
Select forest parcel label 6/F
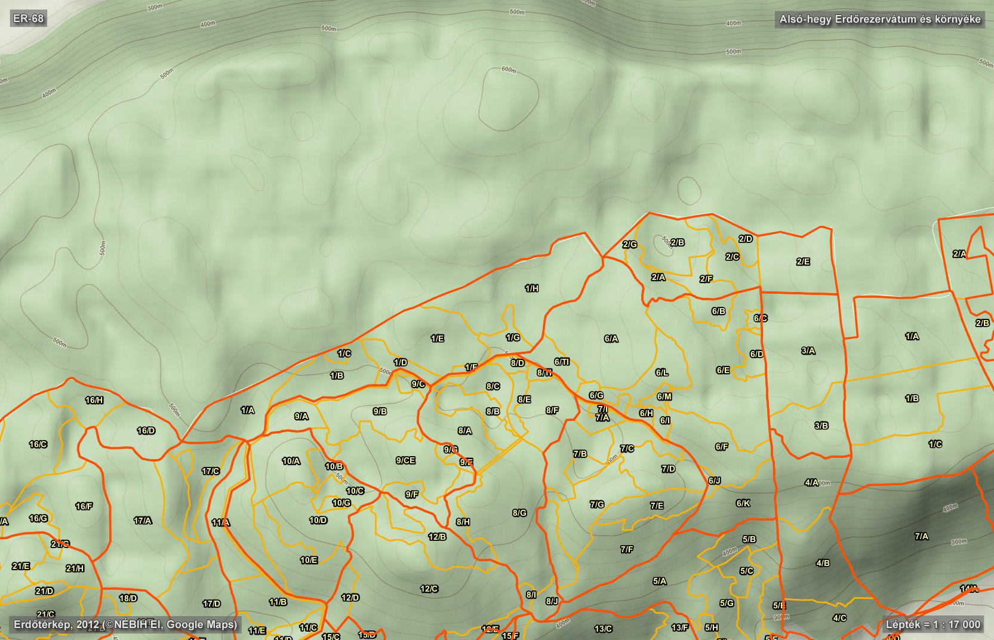[x=722, y=447]
